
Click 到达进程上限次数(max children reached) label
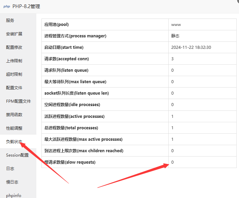point(84,151)
